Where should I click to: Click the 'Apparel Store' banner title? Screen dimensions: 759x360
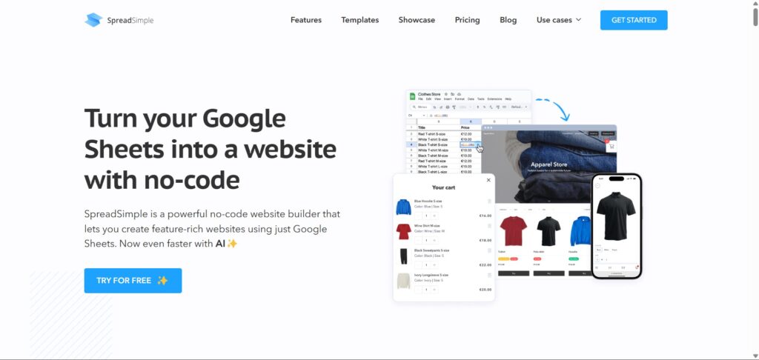548,164
